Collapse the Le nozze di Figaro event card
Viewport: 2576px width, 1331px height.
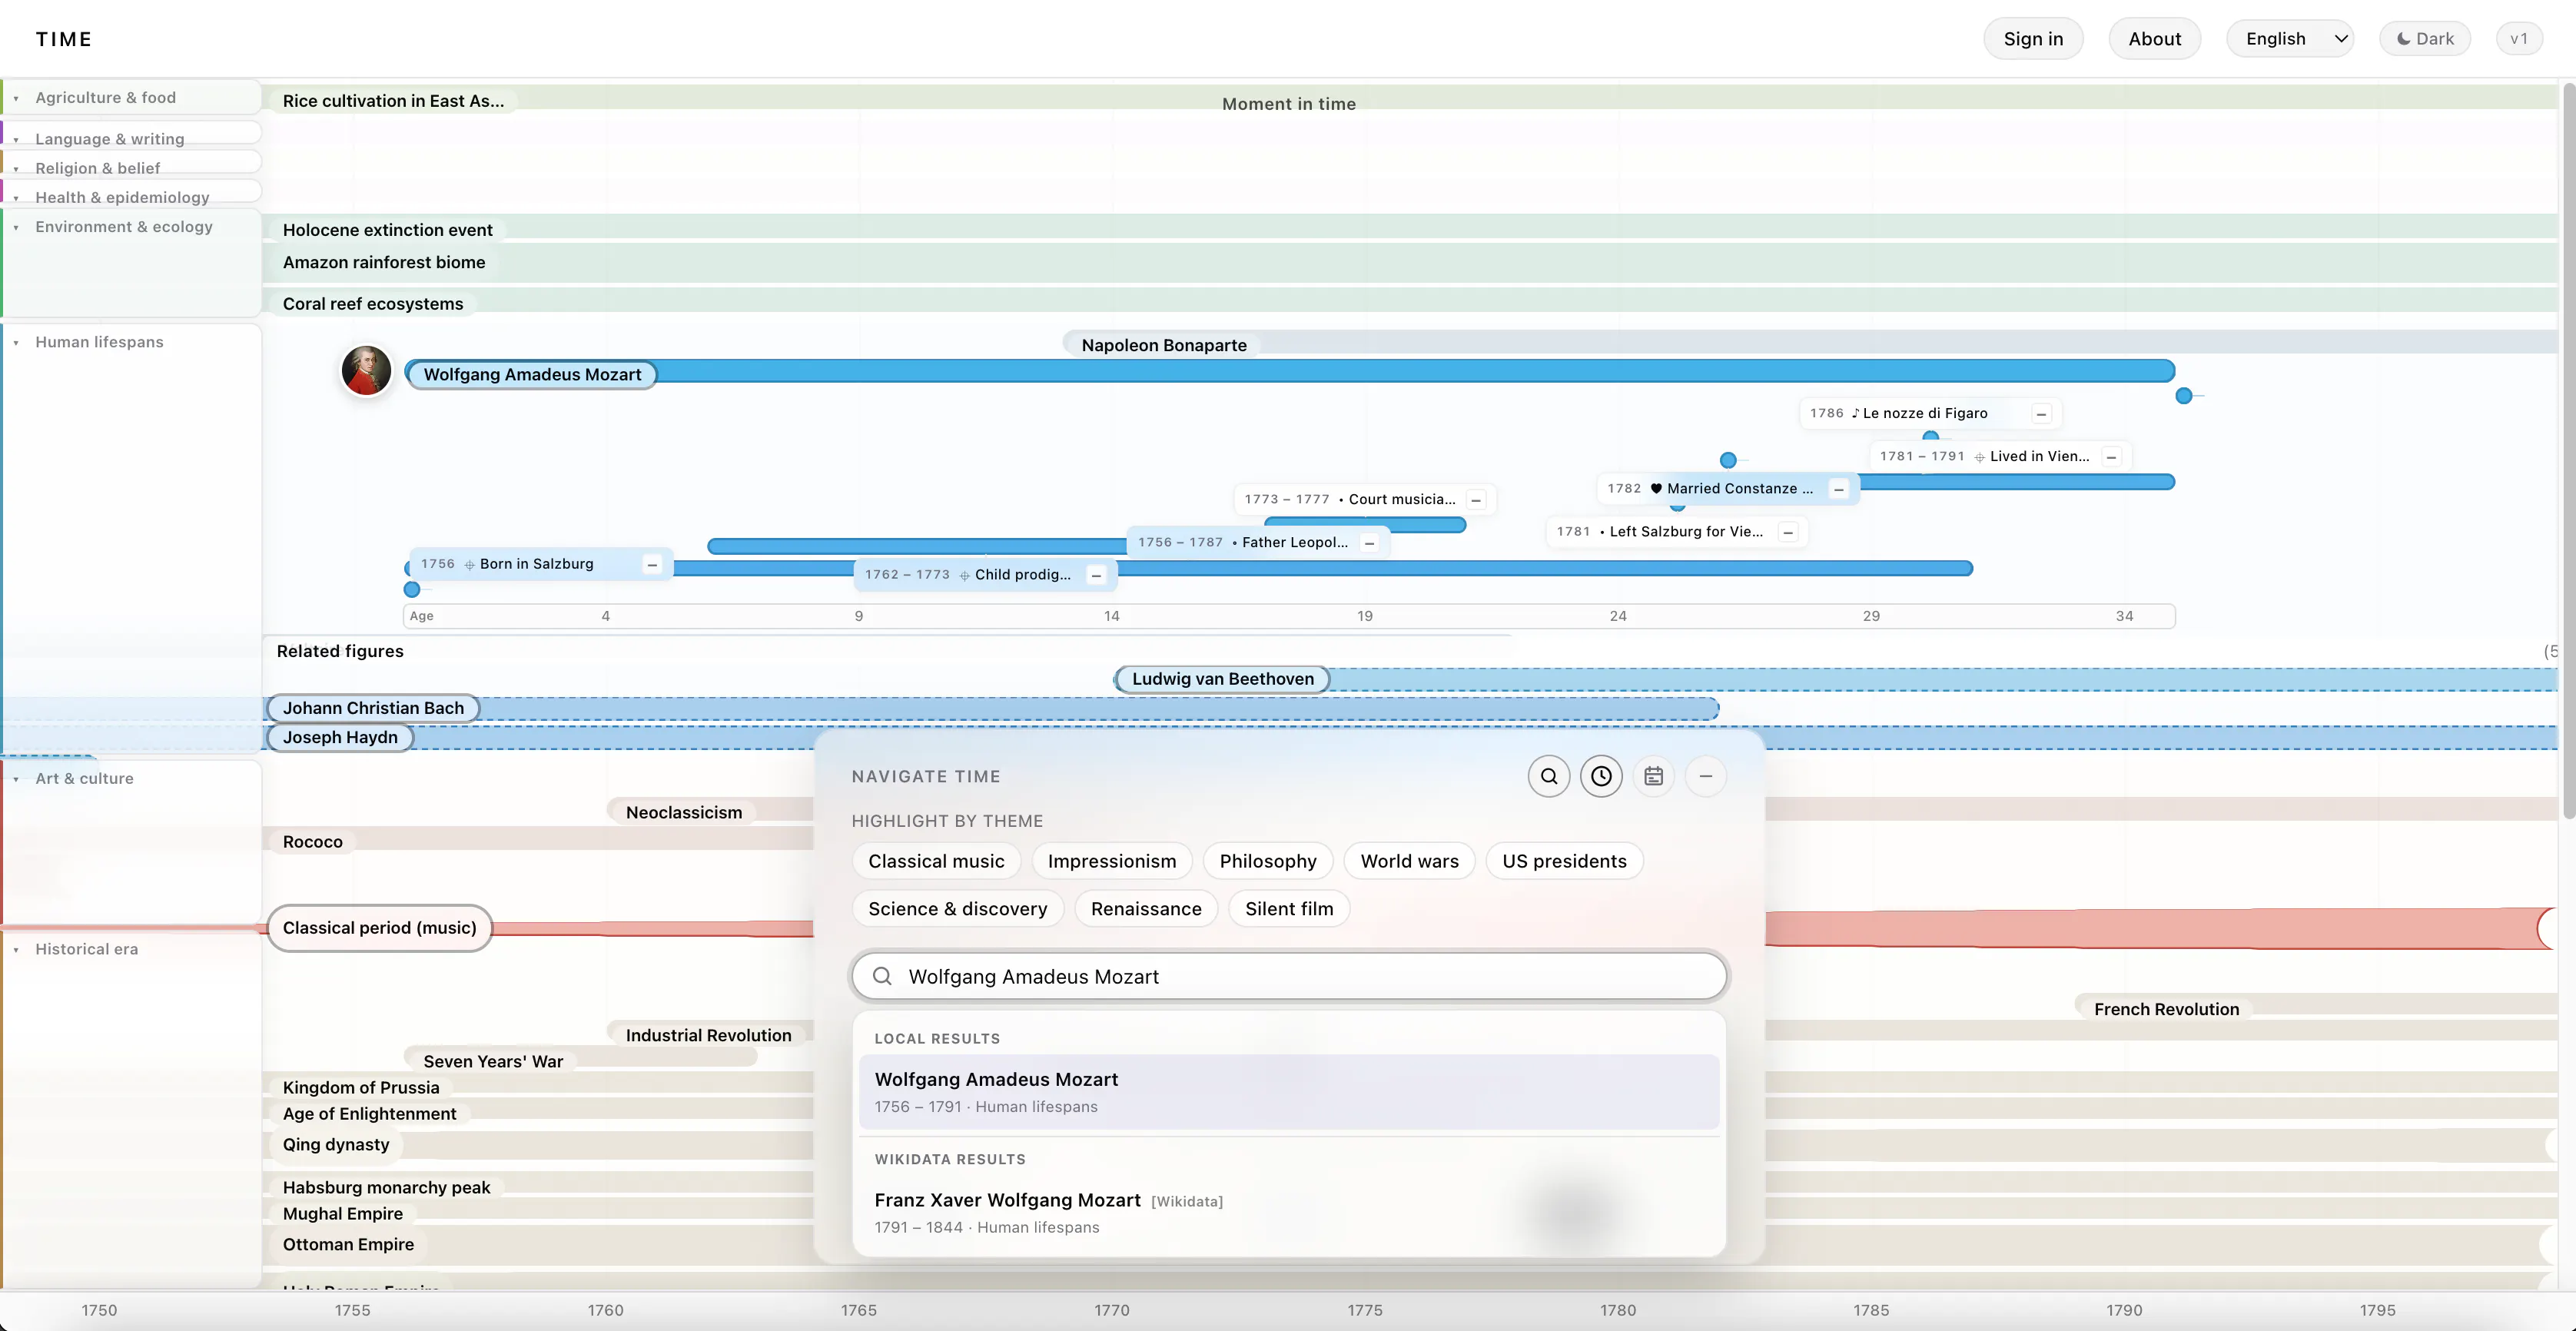point(2041,414)
